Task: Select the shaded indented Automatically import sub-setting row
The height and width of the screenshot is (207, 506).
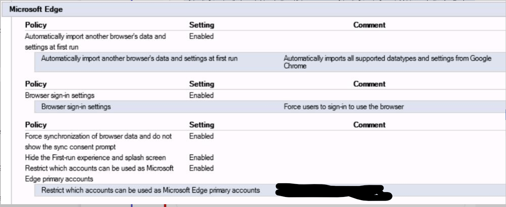Action: 139,59
